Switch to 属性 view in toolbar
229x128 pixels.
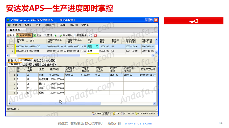(37, 35)
